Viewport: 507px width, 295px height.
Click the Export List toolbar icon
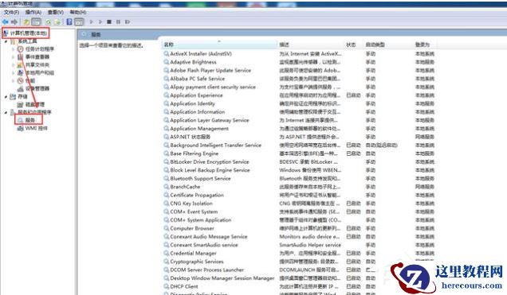[57, 22]
